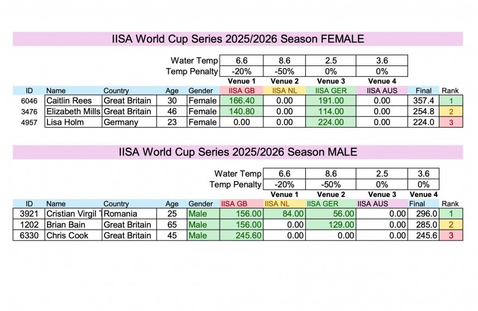Screen dimensions: 478x311
Task: Select Caitlin Rees's final score 357.4
Action: tap(423, 101)
